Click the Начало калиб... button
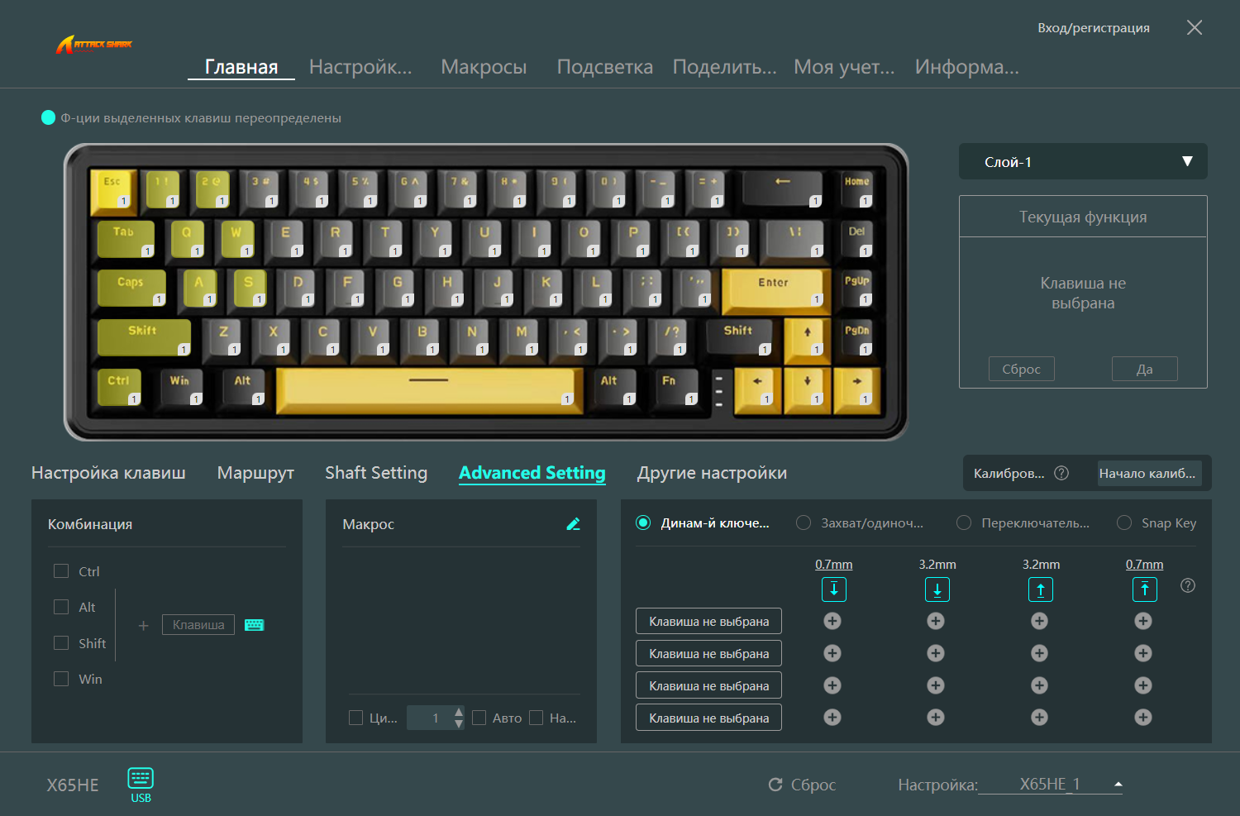The image size is (1240, 816). (1147, 473)
